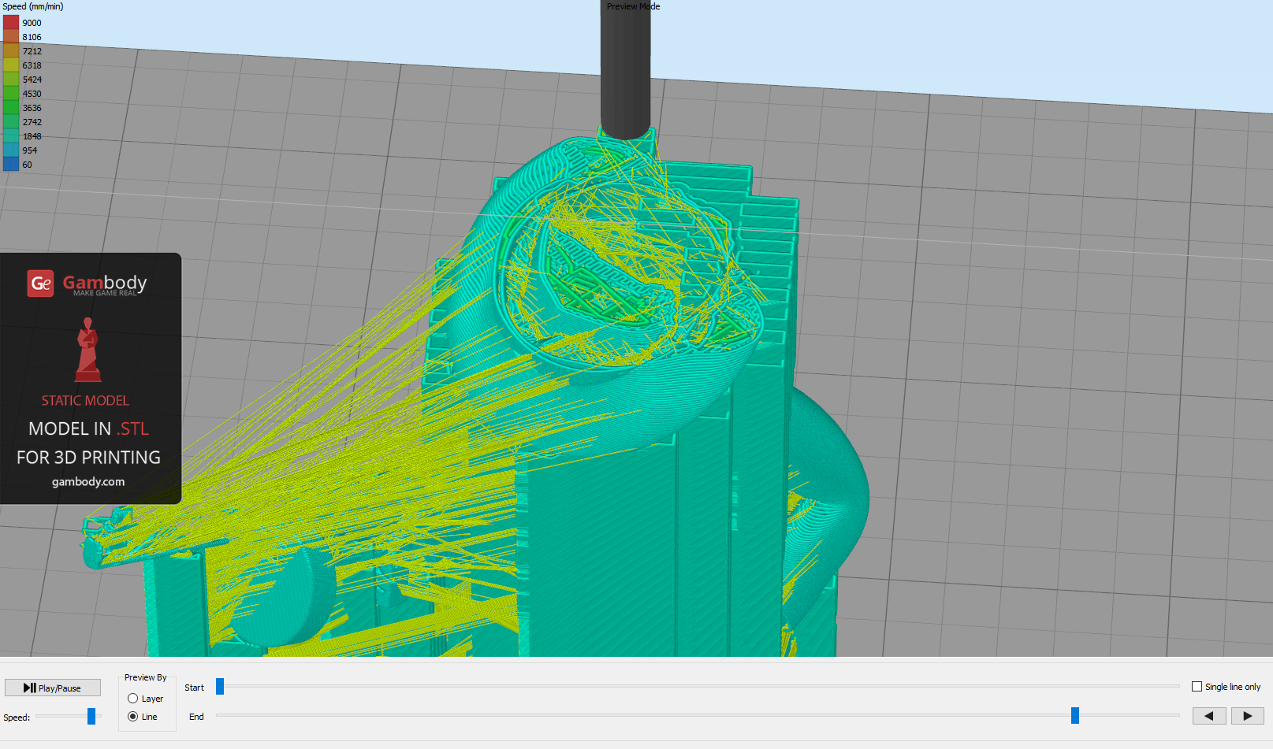Click the yellow 6318 speed legend swatch
Screen dimensions: 1273x749
tap(11, 65)
